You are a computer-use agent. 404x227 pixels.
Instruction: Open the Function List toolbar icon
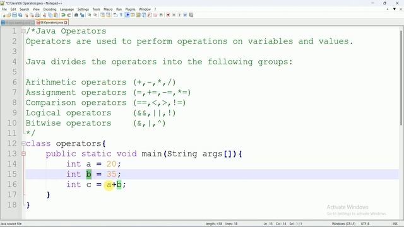click(150, 15)
